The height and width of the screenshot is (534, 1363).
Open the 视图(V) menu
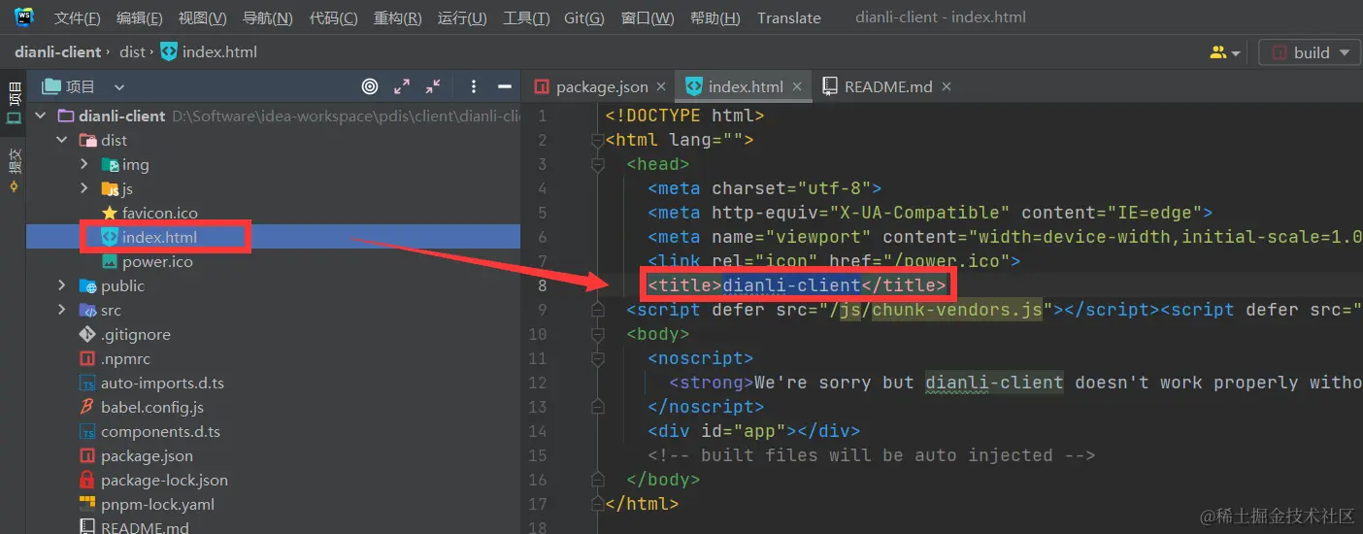[x=202, y=17]
